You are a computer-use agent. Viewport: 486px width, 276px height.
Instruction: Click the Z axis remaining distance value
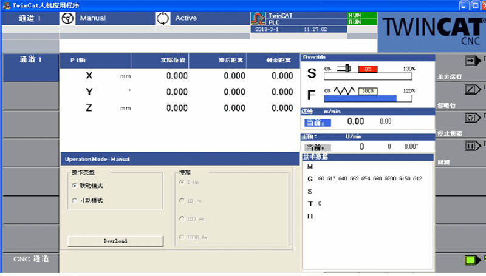click(282, 108)
